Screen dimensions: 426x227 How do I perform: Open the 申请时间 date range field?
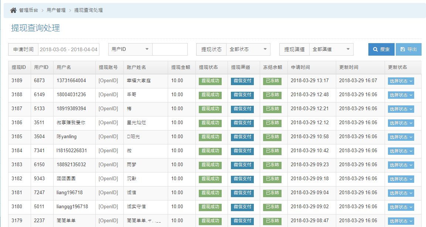[68, 49]
